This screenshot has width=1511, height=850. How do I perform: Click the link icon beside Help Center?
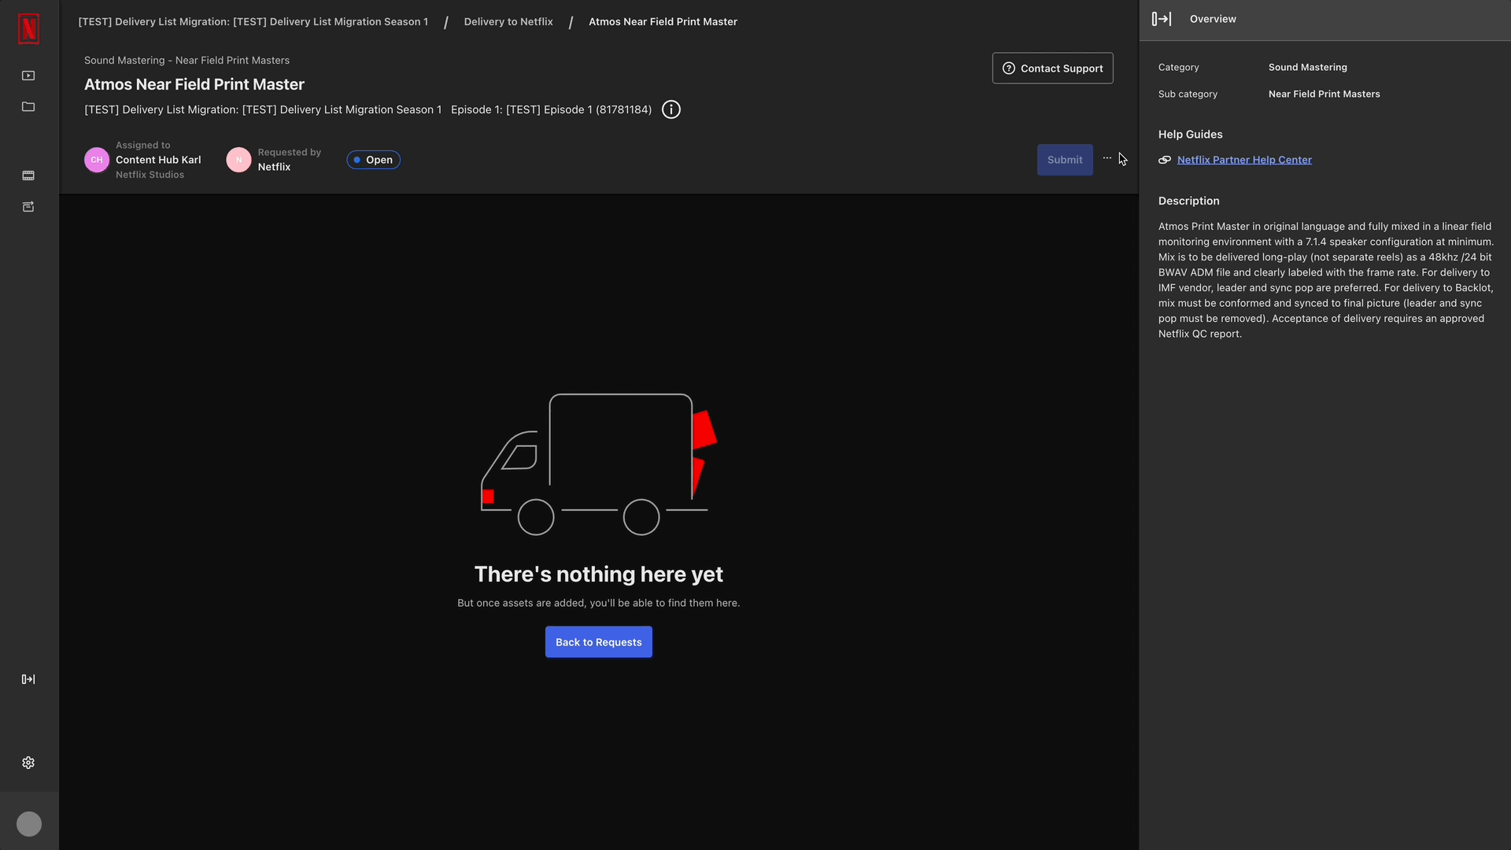coord(1165,160)
